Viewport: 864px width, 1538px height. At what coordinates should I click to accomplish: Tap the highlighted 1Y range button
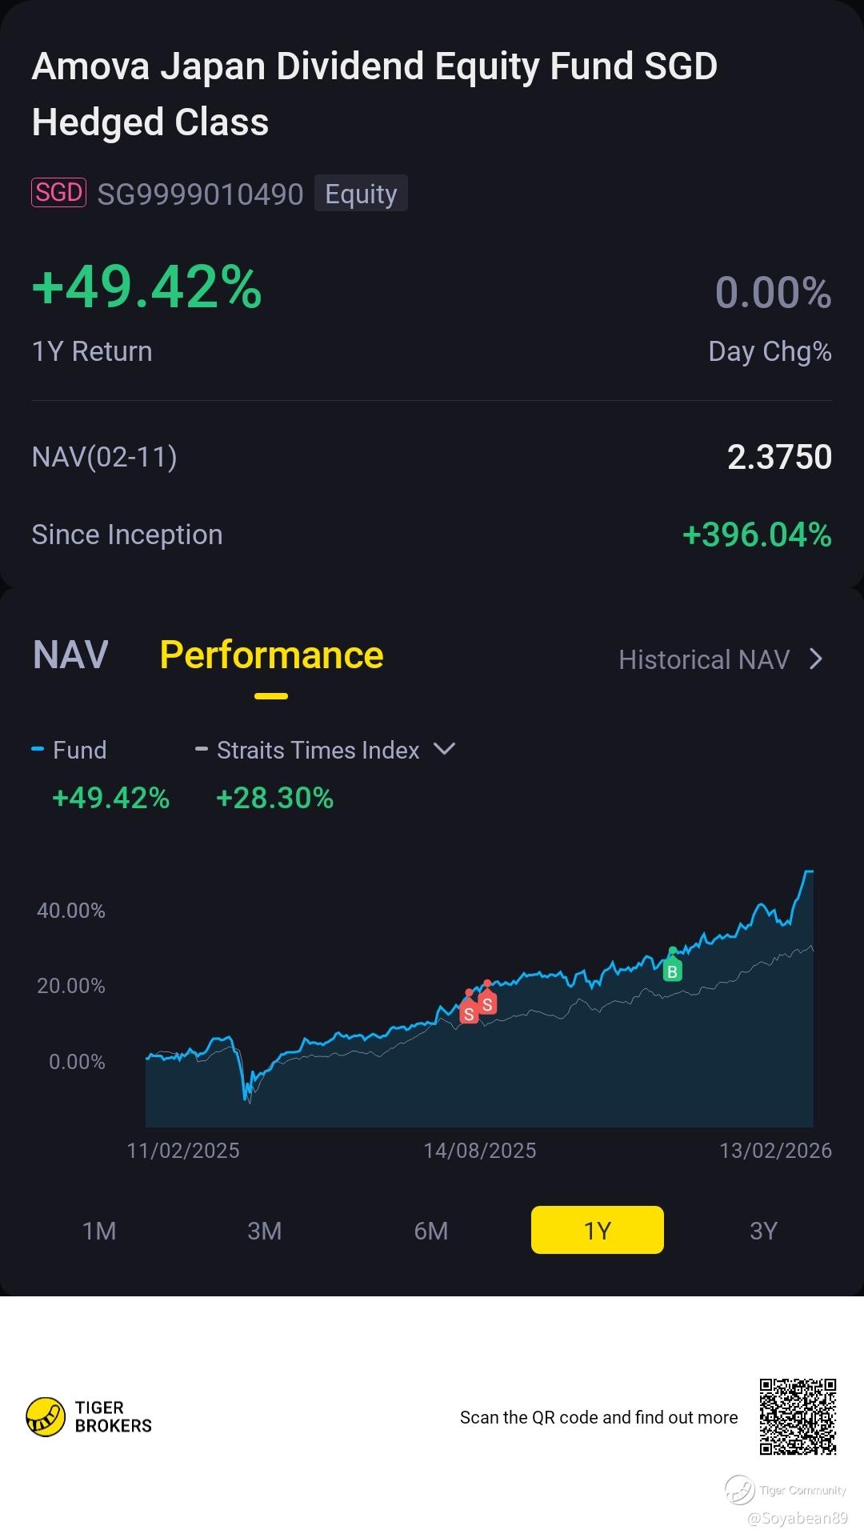click(598, 1230)
